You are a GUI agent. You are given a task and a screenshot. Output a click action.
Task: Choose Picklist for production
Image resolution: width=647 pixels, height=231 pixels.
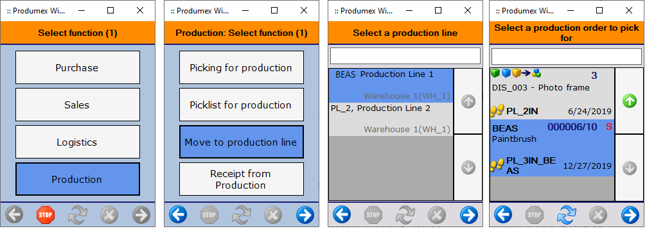tap(242, 105)
